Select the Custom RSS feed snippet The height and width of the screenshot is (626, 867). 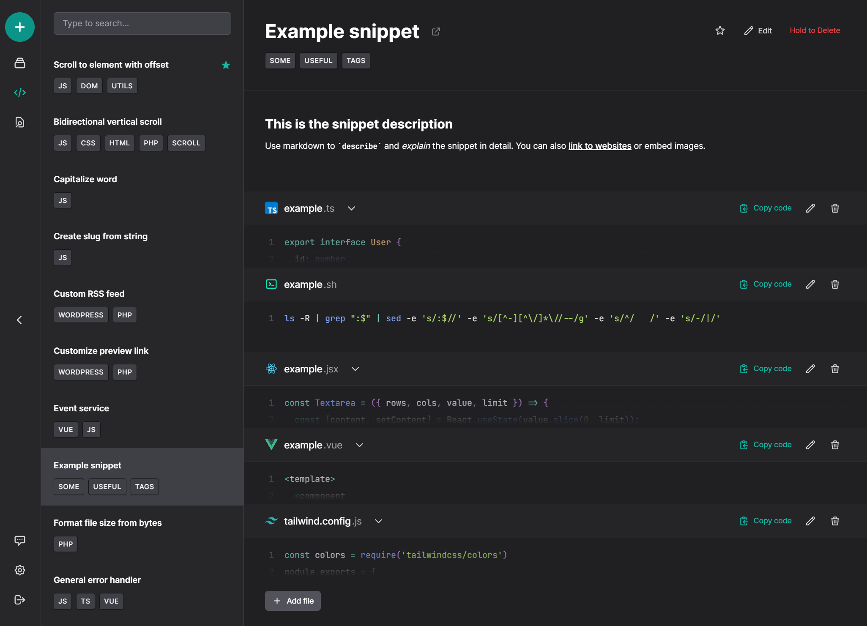coord(89,294)
